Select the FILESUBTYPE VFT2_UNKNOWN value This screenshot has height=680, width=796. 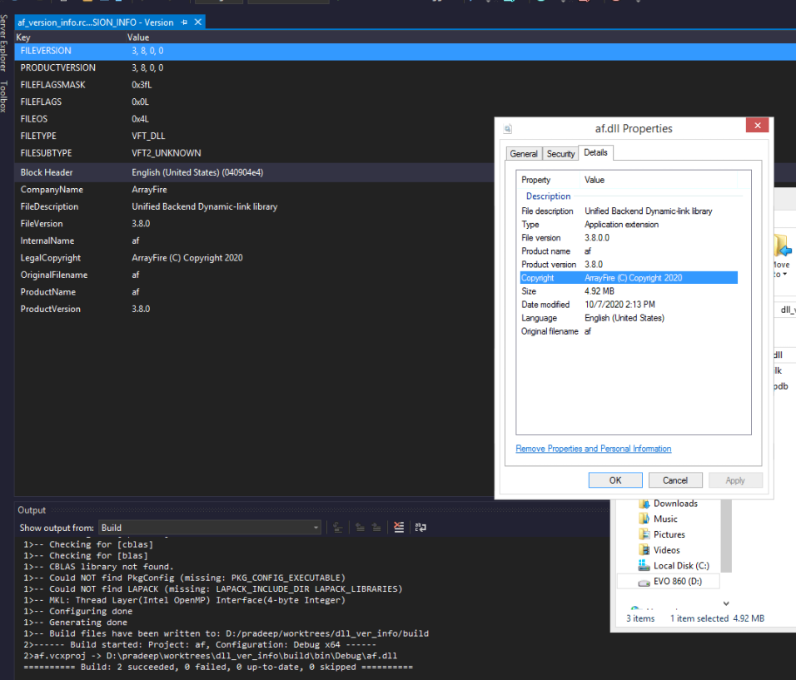(x=166, y=153)
